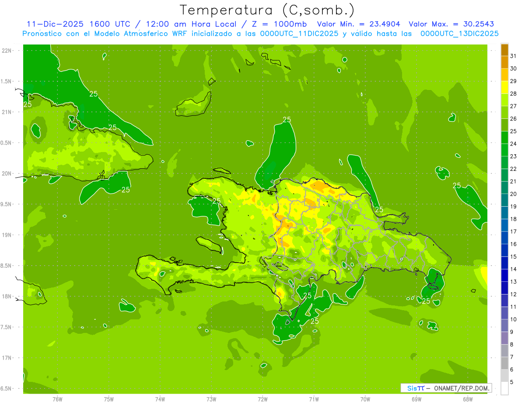The image size is (525, 405).
Task: Pick the dark blue swatch between legend 12 and 13
Action: [504, 288]
